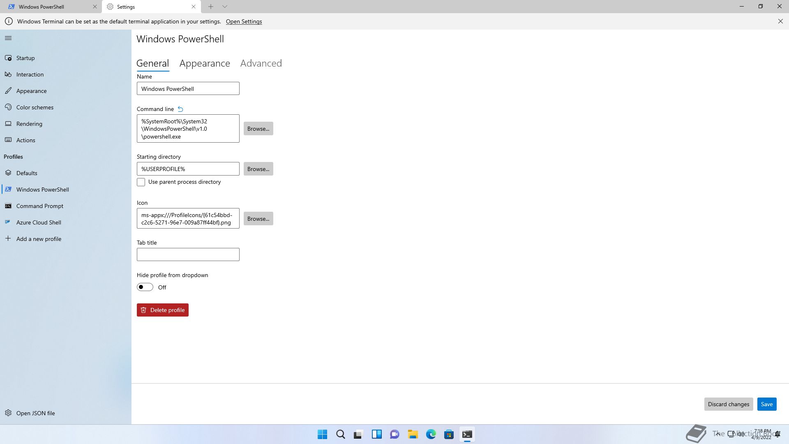Close the Windows PowerShell tab

coord(95,7)
